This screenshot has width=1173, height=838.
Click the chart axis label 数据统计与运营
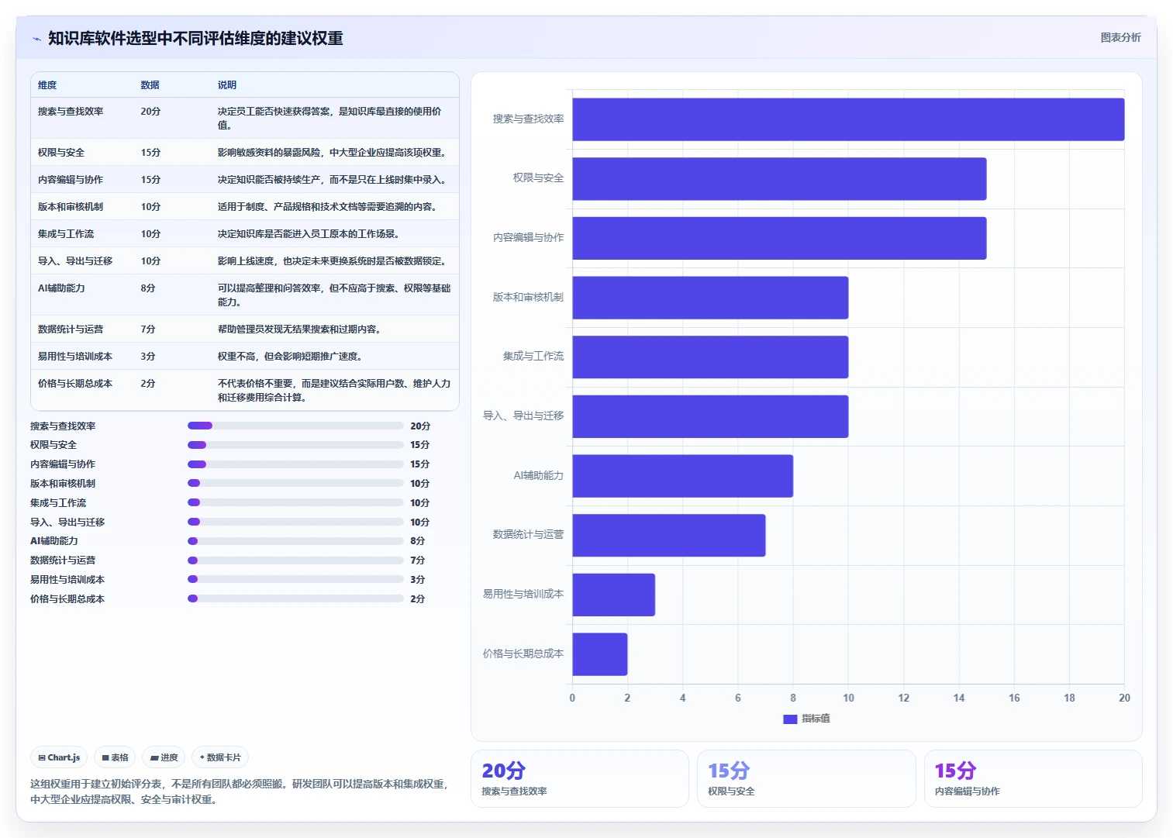click(x=528, y=535)
